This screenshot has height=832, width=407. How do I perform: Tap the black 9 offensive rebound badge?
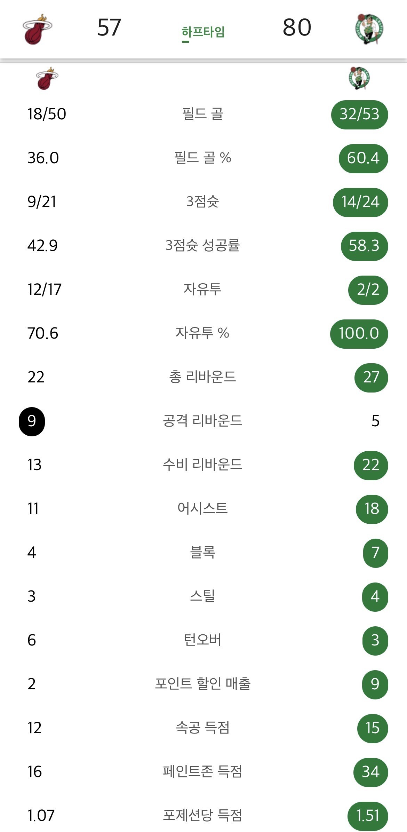pos(32,421)
